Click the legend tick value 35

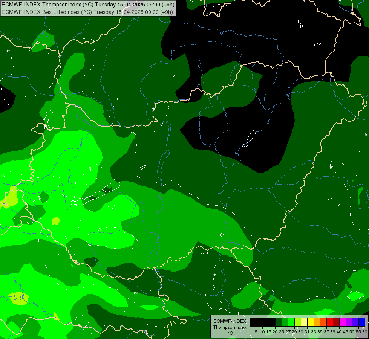coord(320,332)
